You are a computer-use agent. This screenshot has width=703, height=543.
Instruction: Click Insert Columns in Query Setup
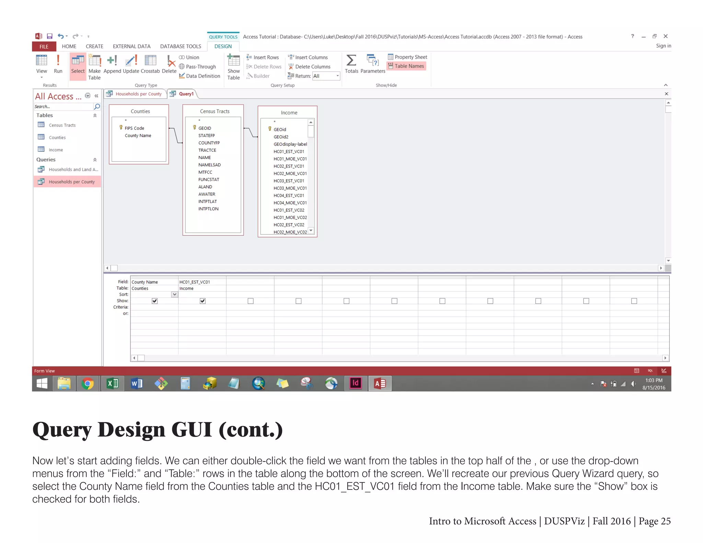point(308,57)
